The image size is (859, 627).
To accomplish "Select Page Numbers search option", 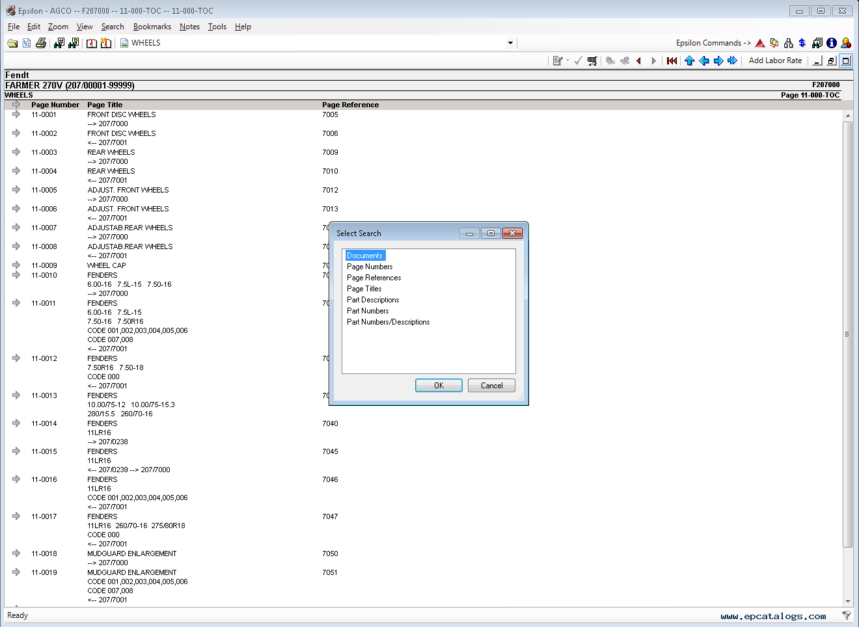I will point(370,267).
